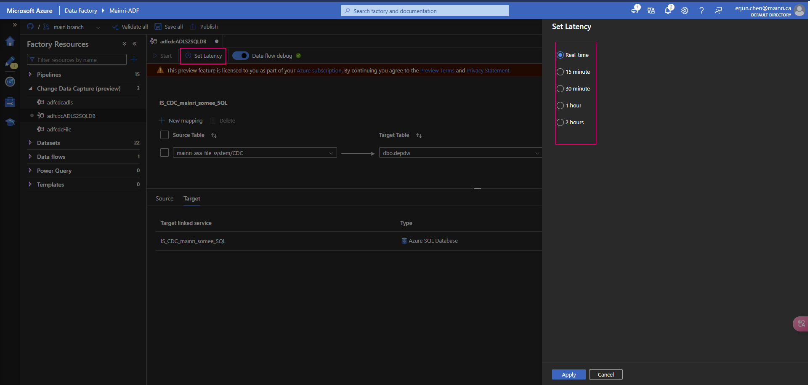810x385 pixels.
Task: Click the Apply button
Action: tap(568, 374)
